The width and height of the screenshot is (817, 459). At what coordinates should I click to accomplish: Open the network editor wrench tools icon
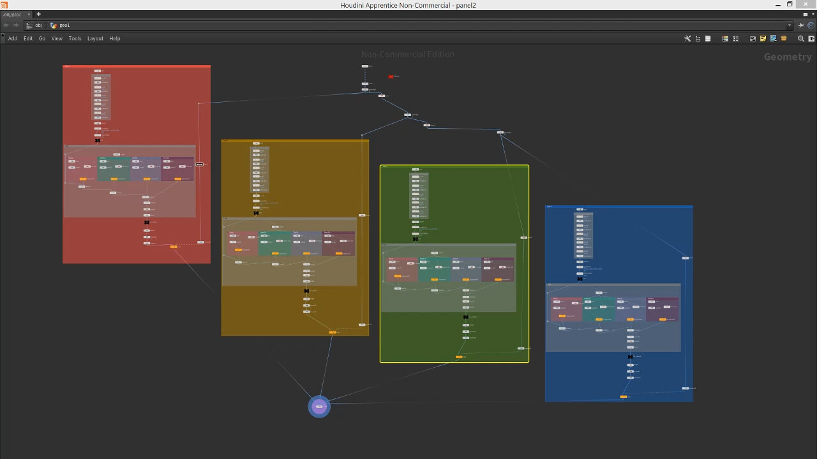click(687, 38)
